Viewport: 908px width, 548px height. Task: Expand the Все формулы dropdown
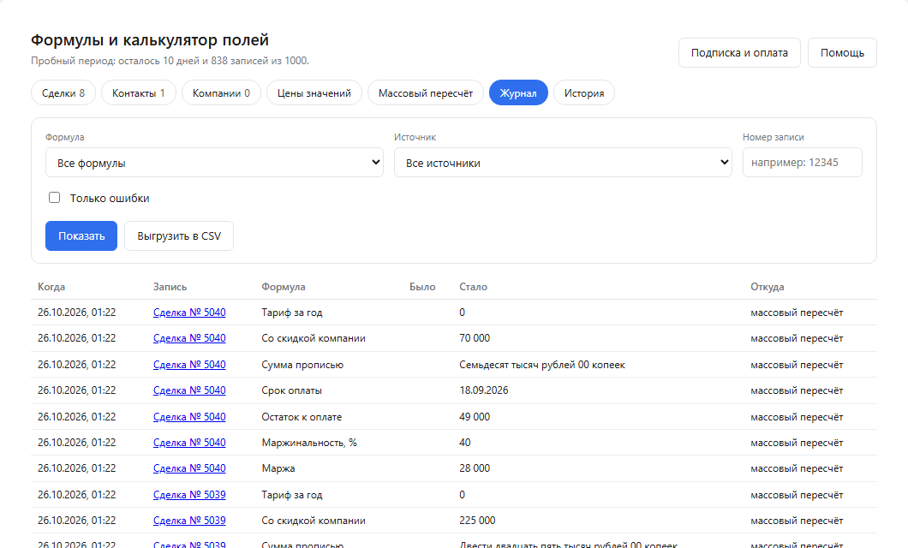214,163
